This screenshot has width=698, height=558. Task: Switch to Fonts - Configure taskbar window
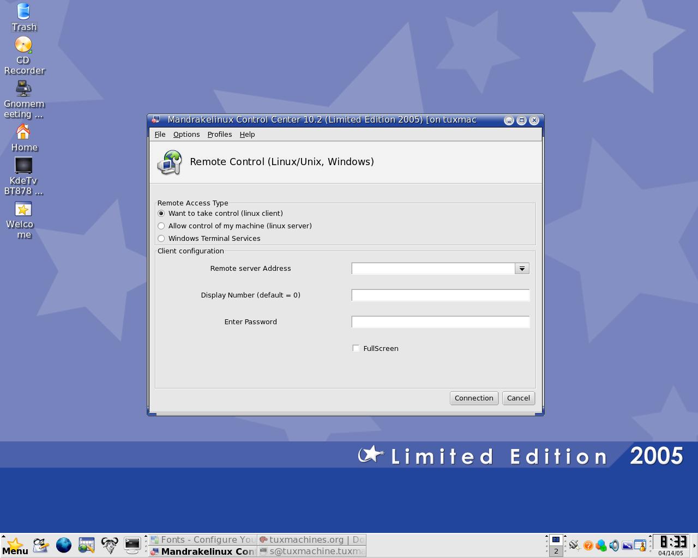(203, 539)
